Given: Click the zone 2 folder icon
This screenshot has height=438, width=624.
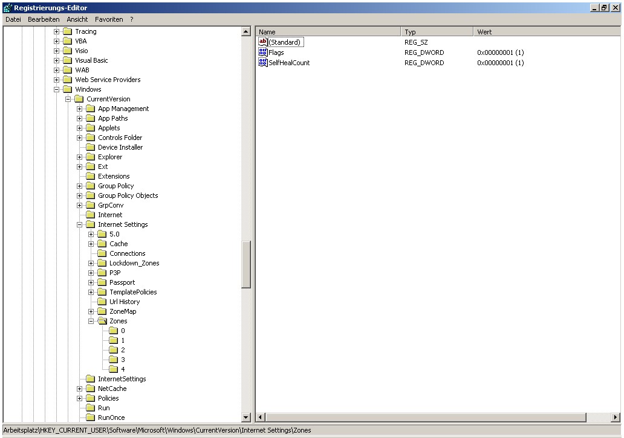Looking at the screenshot, I should (x=114, y=350).
